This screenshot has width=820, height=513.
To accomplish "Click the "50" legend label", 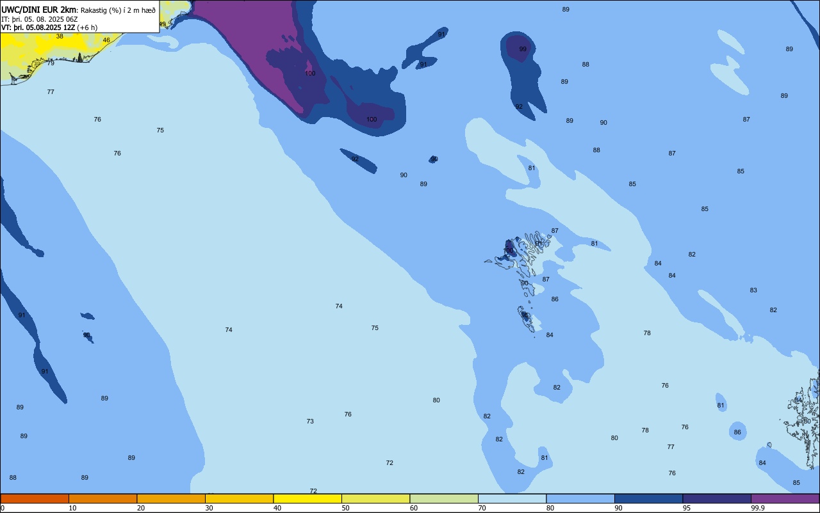I will (x=346, y=508).
